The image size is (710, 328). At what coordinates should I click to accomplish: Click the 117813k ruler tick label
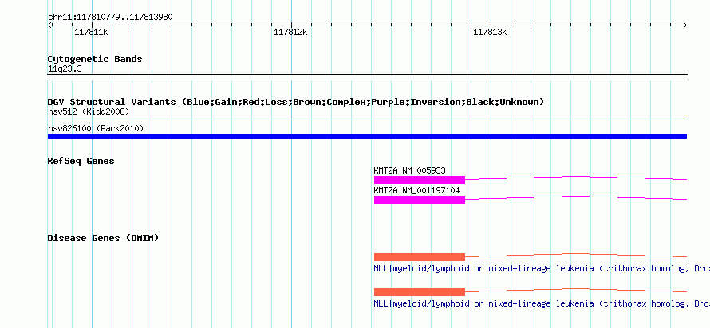point(490,32)
